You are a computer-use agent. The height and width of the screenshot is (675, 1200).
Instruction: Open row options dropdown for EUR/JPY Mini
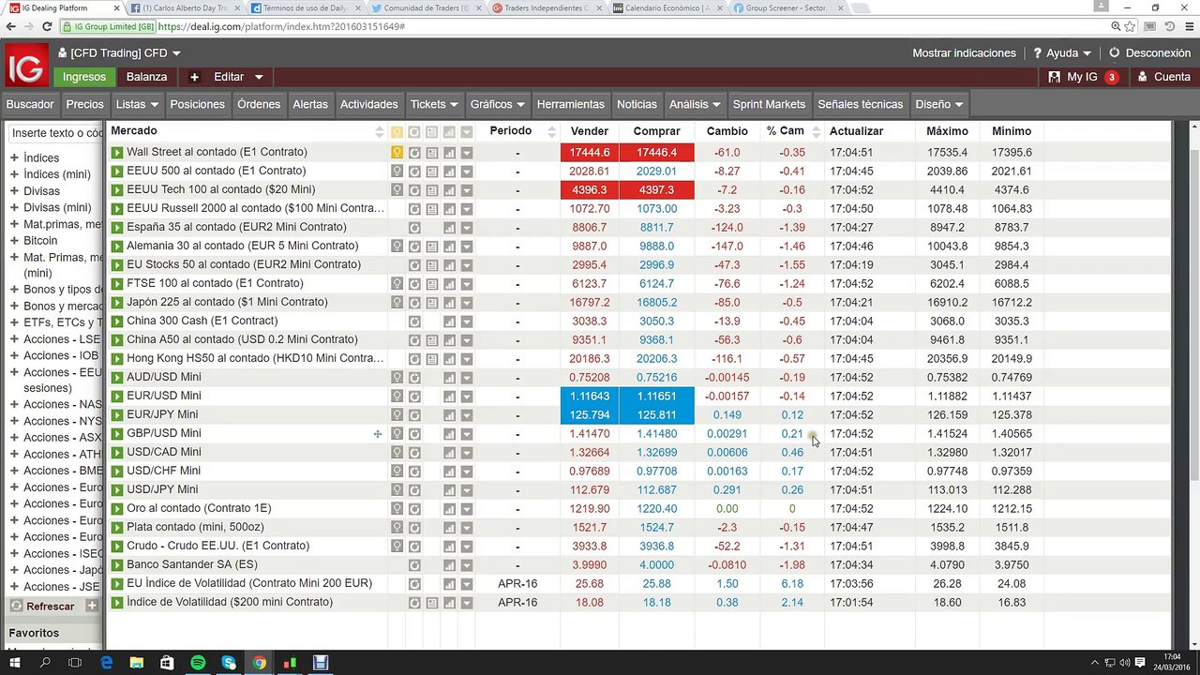[x=467, y=414]
